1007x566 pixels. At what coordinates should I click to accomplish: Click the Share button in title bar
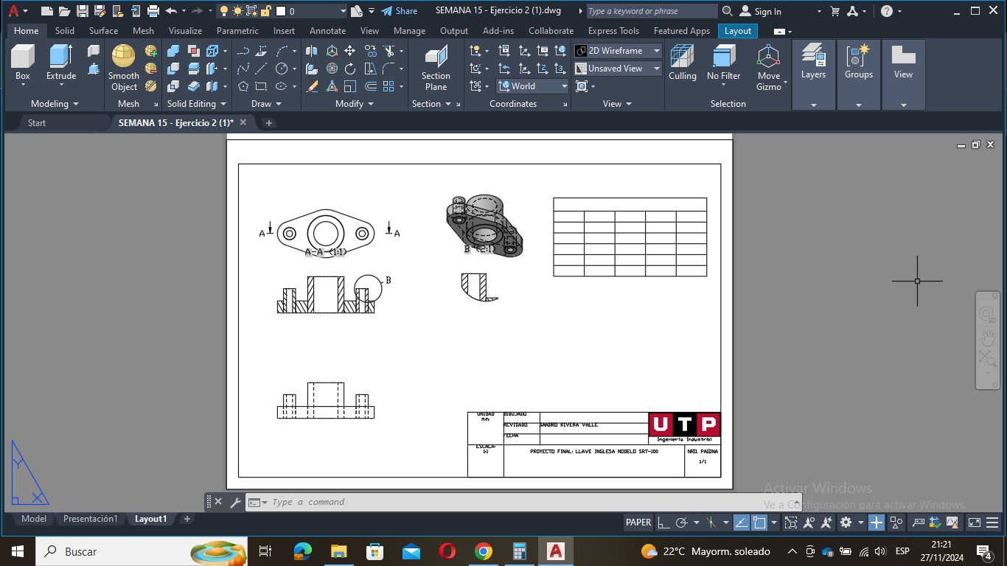[400, 11]
